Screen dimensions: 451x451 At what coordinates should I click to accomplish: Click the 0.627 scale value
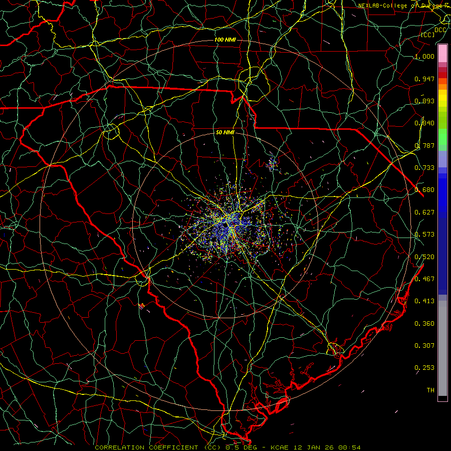(x=424, y=212)
